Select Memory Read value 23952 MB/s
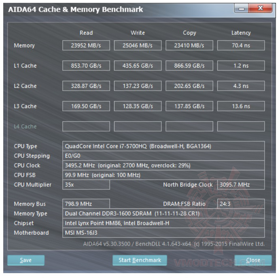This screenshot has width=280, height=278. [x=86, y=45]
